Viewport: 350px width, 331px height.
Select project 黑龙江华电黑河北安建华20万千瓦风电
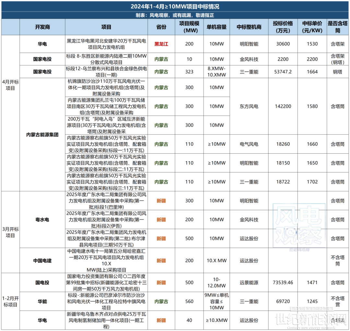106,44
